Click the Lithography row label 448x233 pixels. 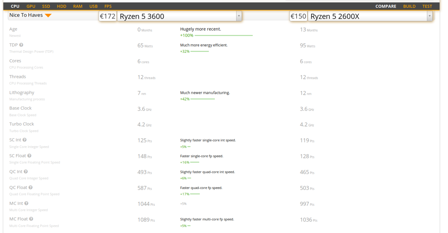coord(22,92)
